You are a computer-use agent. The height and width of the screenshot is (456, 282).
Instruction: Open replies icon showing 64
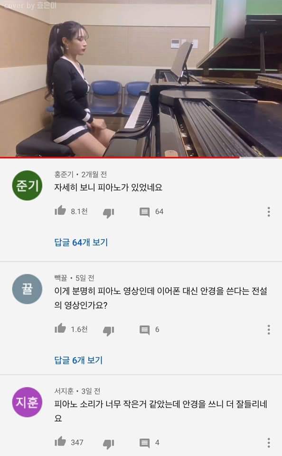(144, 212)
